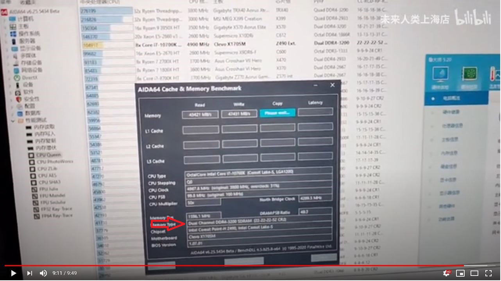Click the 数据库 database icon in tree
The width and height of the screenshot is (501, 281).
point(19,113)
